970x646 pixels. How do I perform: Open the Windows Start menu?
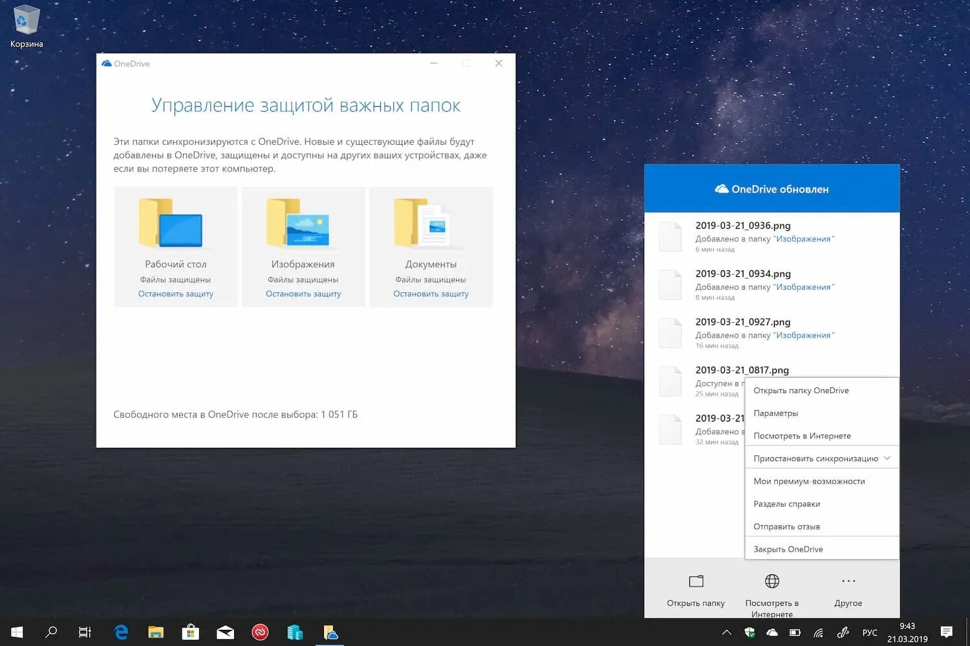tap(17, 632)
